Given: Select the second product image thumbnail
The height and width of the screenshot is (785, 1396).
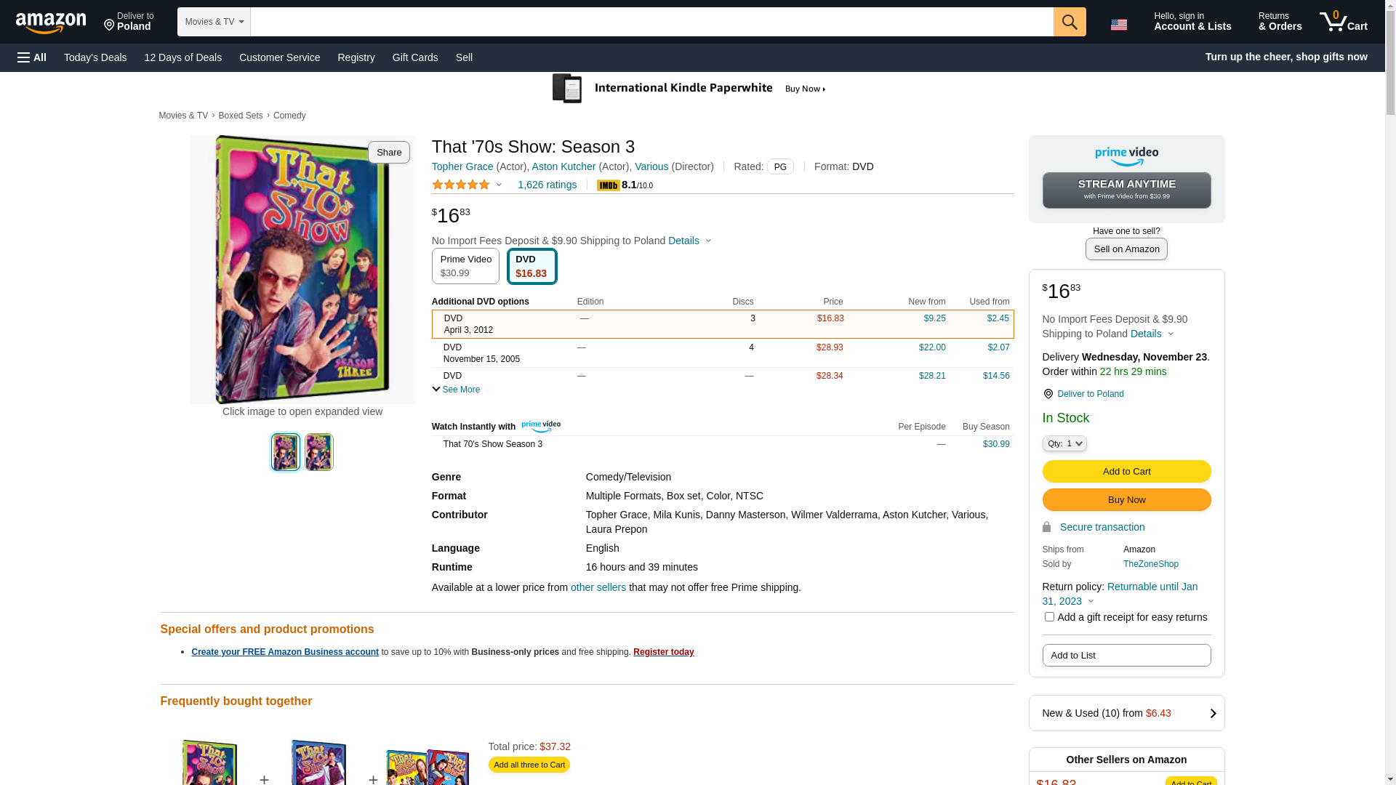Looking at the screenshot, I should point(319,452).
